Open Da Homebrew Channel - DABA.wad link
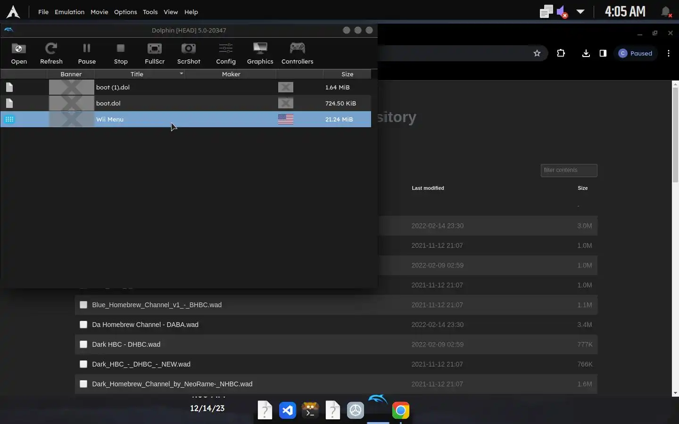This screenshot has width=679, height=424. tap(145, 325)
